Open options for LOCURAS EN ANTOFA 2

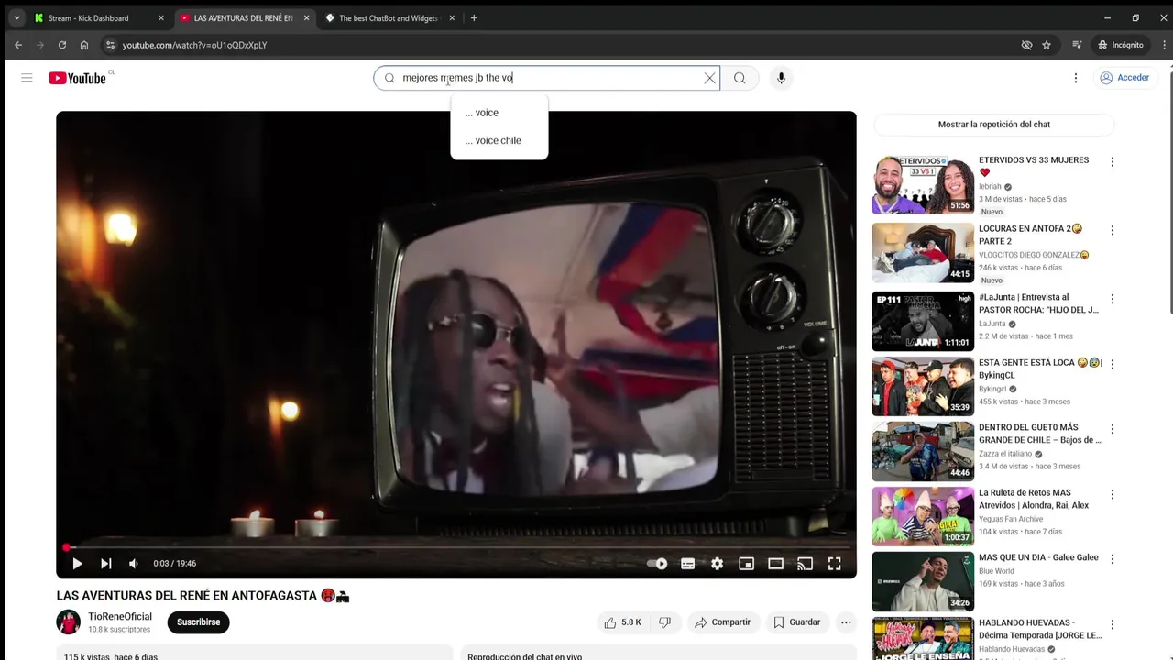pos(1113,231)
